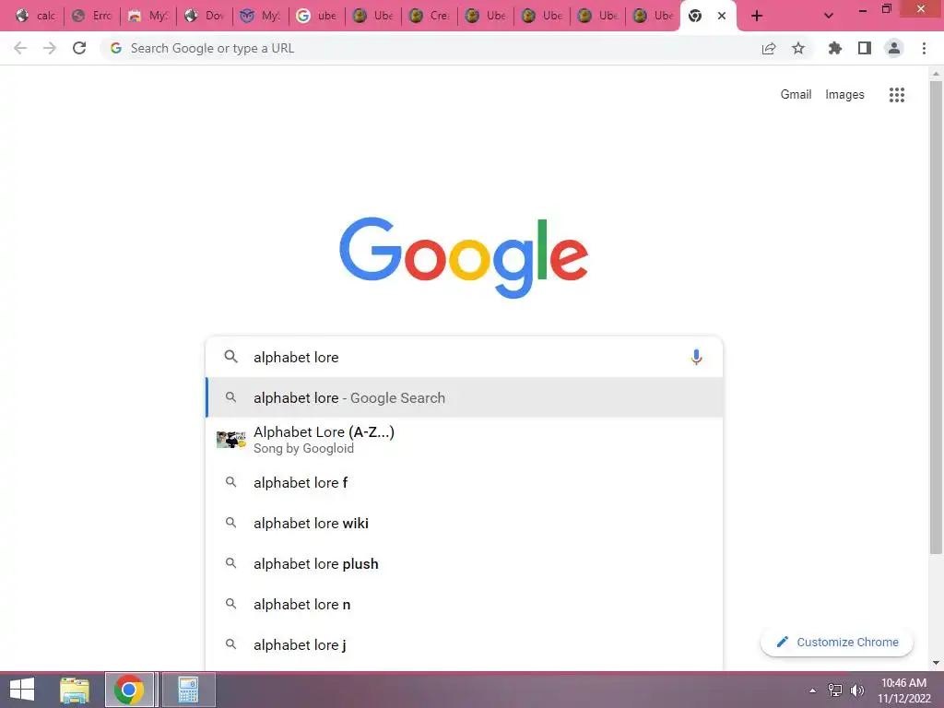Close the active new tab
Image resolution: width=944 pixels, height=708 pixels.
(721, 16)
